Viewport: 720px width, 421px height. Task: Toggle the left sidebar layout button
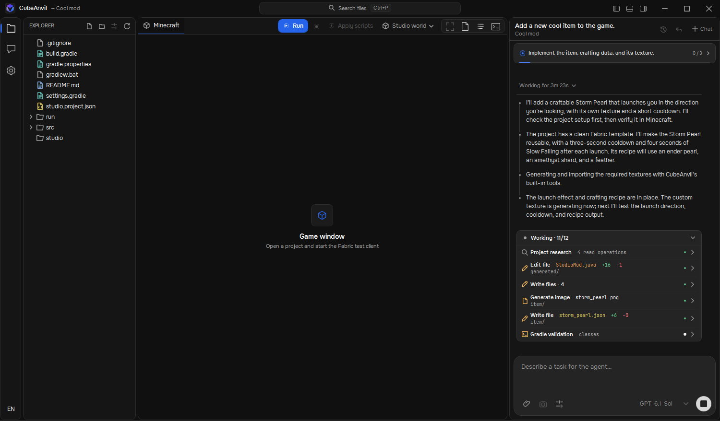[x=616, y=9]
